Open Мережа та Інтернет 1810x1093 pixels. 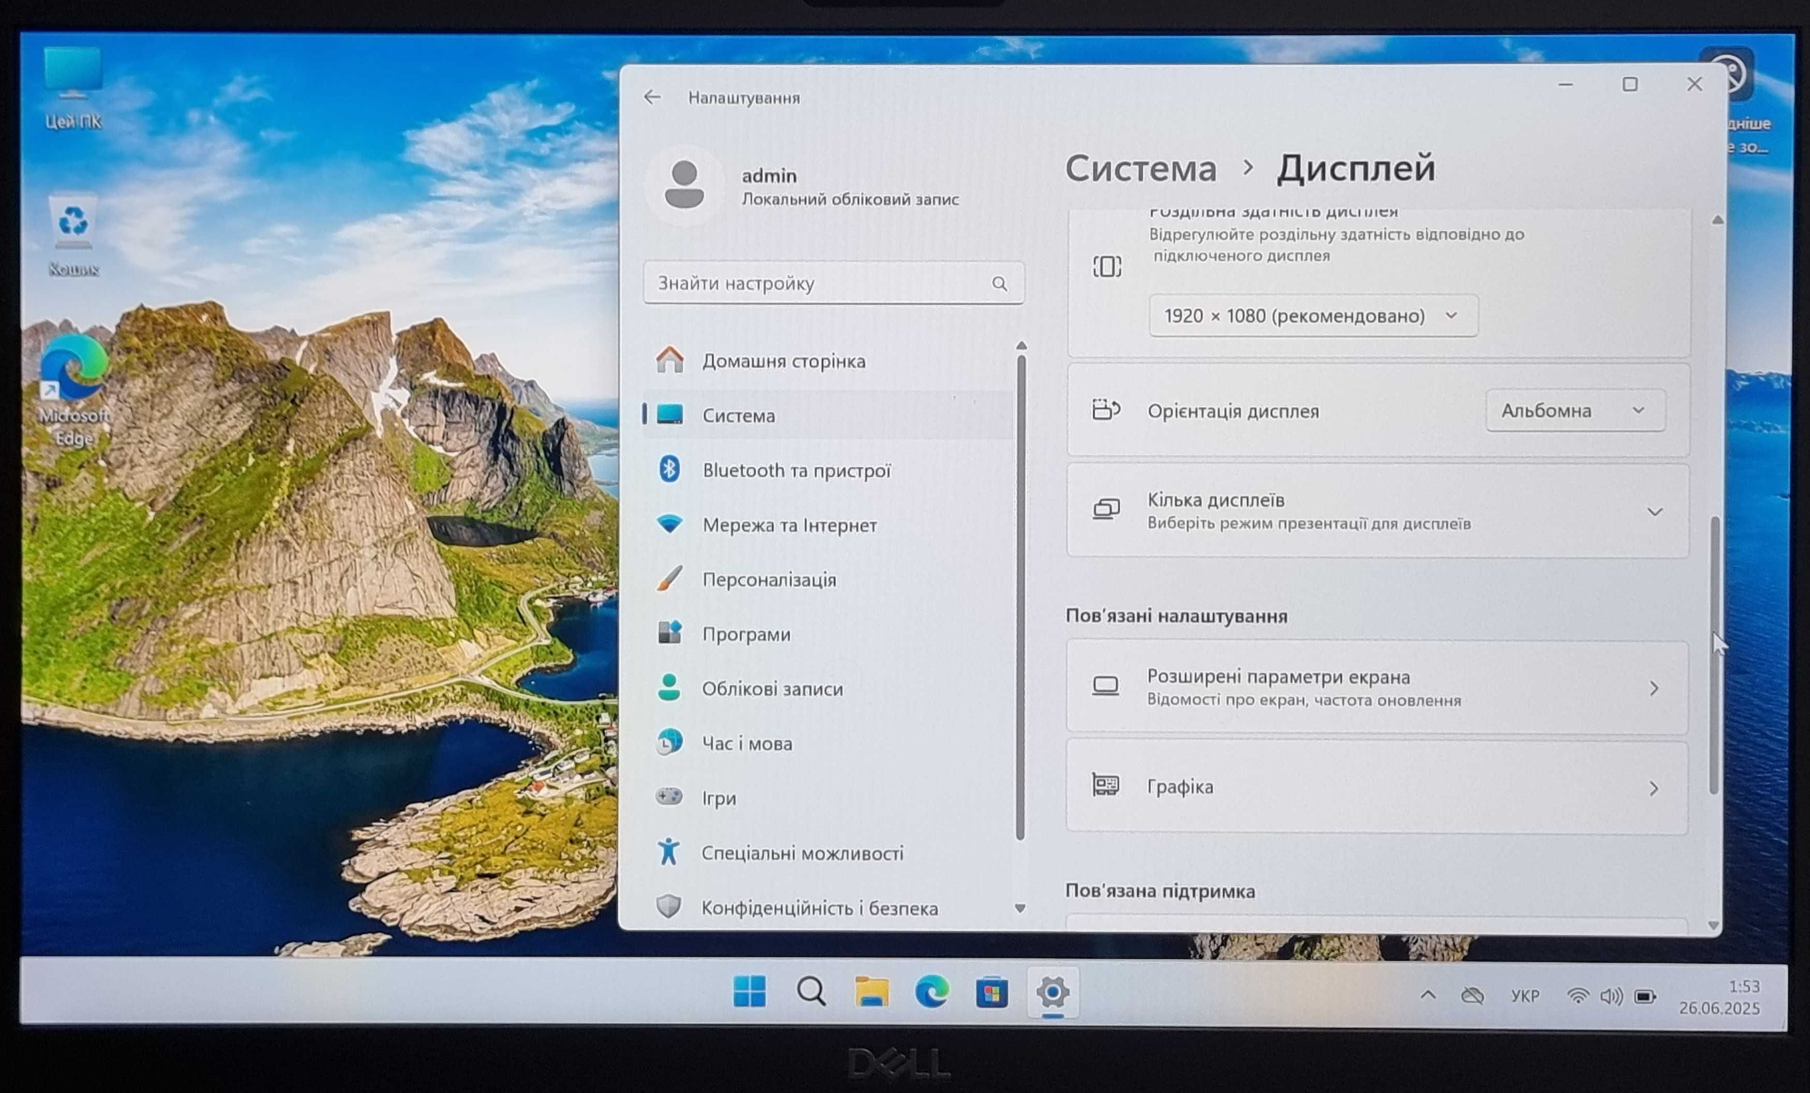828,524
